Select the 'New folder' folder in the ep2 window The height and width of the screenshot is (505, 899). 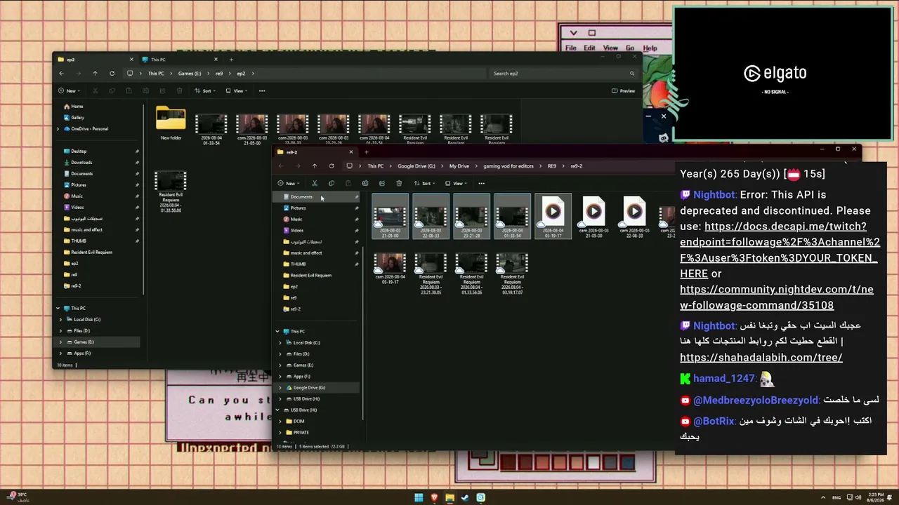point(171,124)
